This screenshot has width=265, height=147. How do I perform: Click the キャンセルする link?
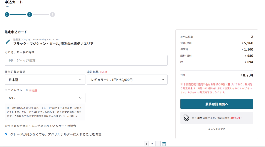pos(217,129)
